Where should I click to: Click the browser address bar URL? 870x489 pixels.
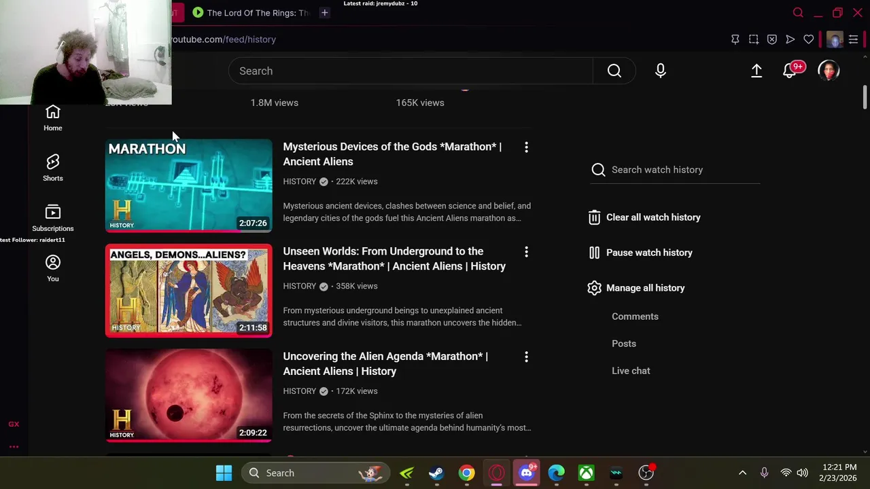pos(224,39)
